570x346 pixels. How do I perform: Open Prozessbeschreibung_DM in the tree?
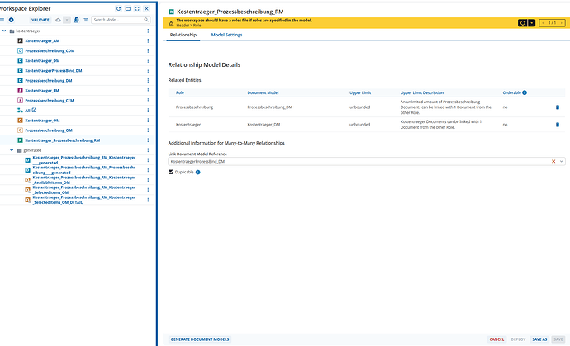pyautogui.click(x=49, y=81)
